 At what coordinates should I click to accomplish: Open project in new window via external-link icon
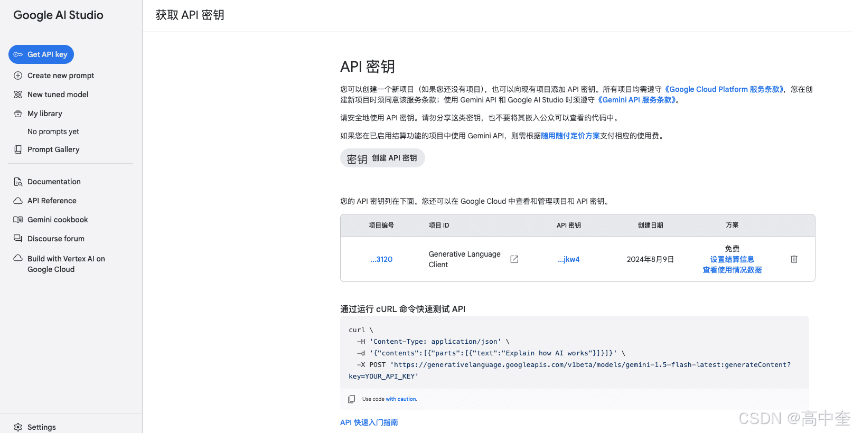514,259
